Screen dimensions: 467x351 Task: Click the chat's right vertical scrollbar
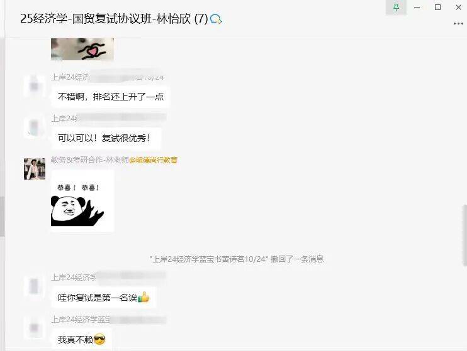pos(464,235)
